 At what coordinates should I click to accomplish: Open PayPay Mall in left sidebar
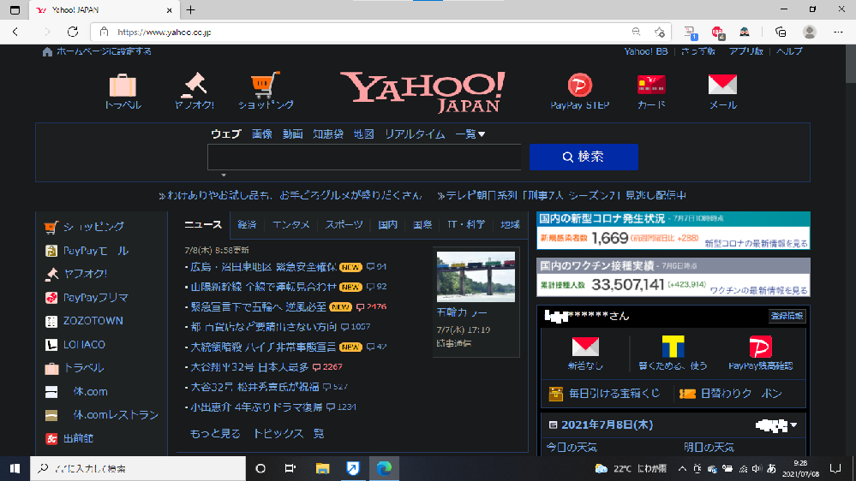point(87,250)
